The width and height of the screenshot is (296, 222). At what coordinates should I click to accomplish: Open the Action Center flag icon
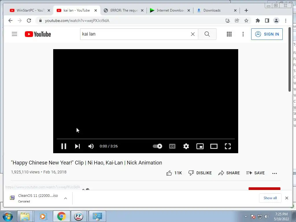pyautogui.click(x=253, y=217)
